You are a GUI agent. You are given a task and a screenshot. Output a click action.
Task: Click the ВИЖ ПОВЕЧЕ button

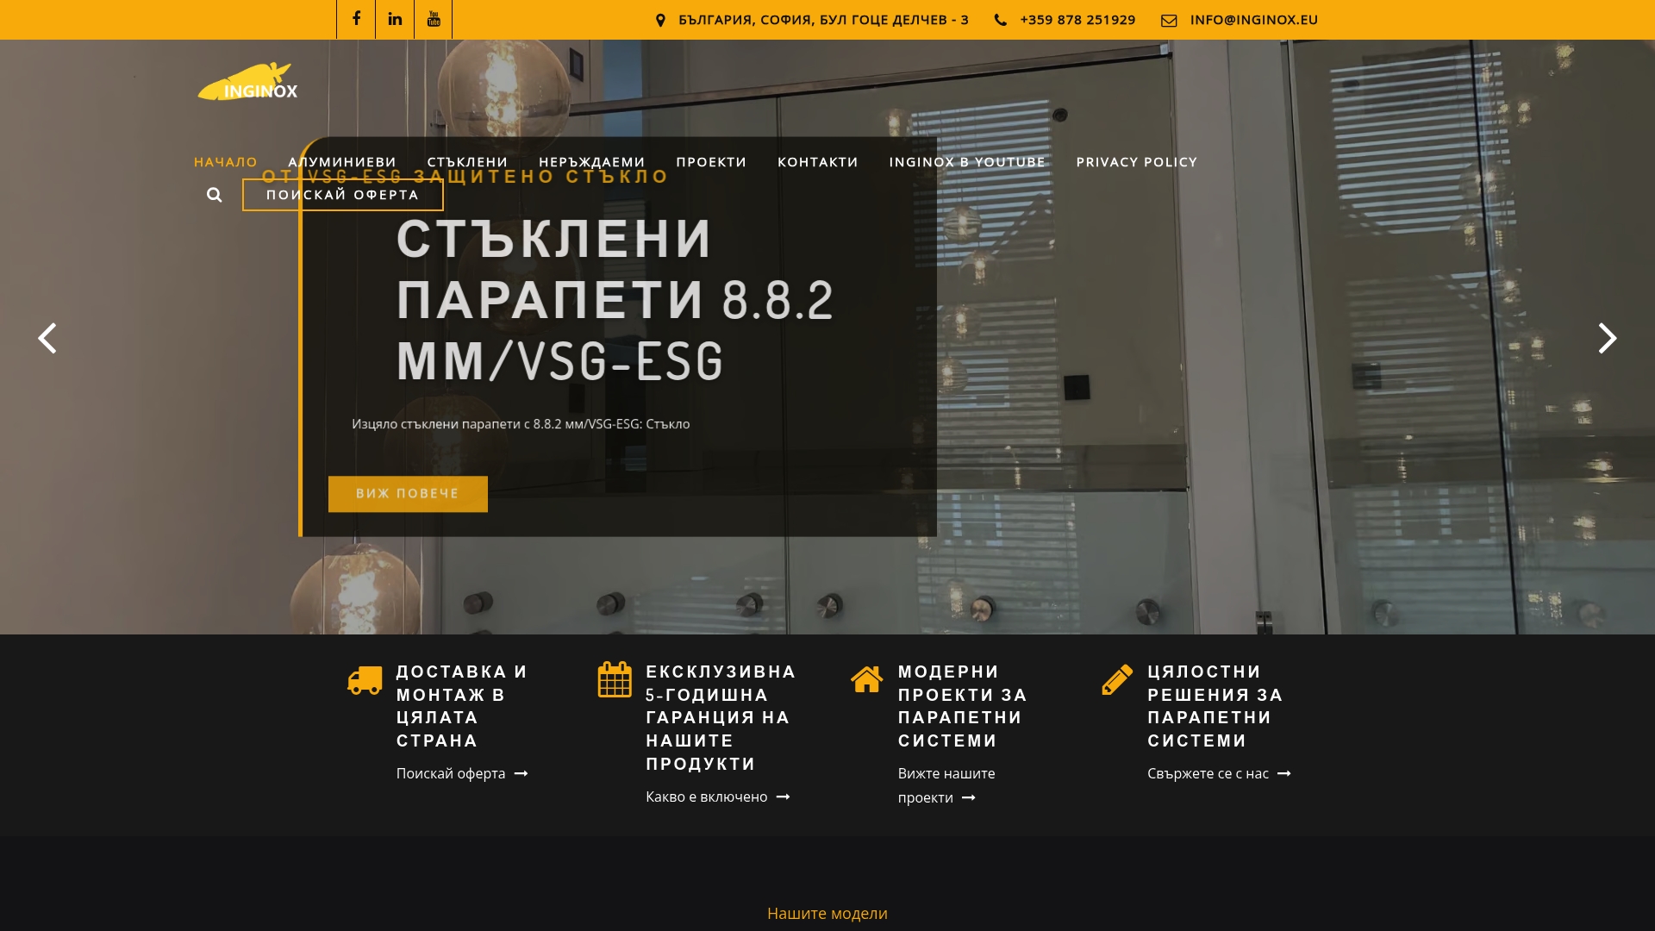[407, 493]
